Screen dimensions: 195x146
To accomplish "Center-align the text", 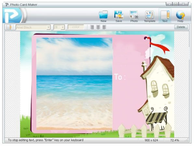I will tap(98, 27).
